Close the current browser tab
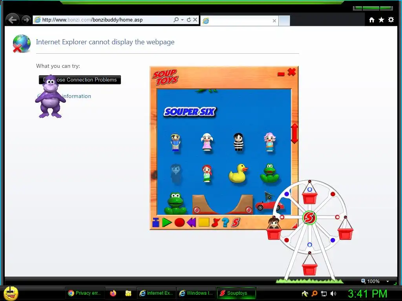Image resolution: width=402 pixels, height=301 pixels. [x=274, y=21]
